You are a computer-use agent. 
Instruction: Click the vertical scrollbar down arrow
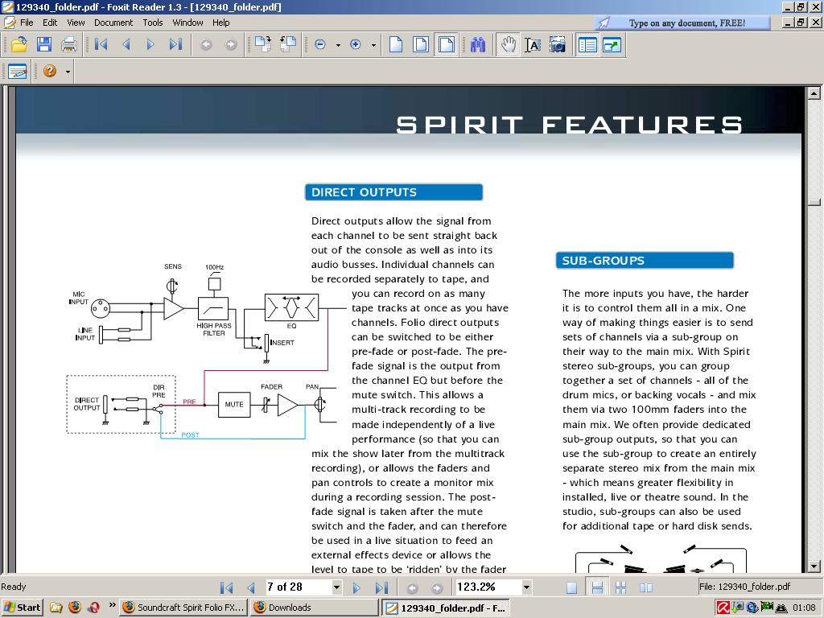pyautogui.click(x=814, y=566)
